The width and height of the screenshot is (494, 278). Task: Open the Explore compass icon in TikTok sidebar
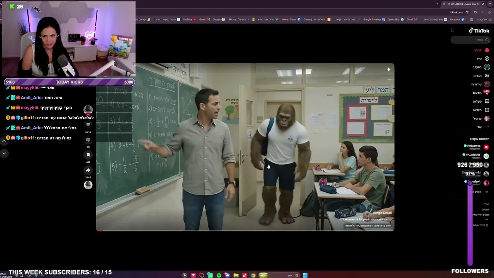point(487,59)
